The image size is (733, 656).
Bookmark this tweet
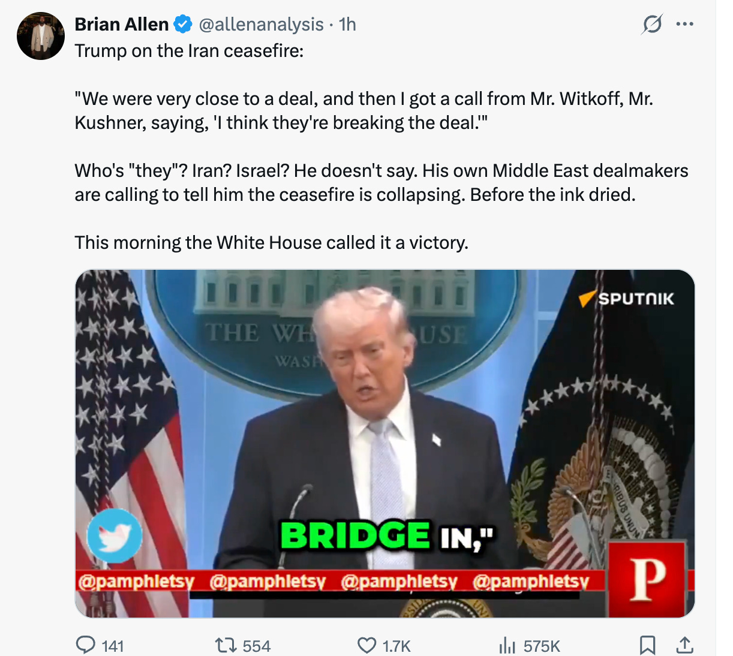647,645
